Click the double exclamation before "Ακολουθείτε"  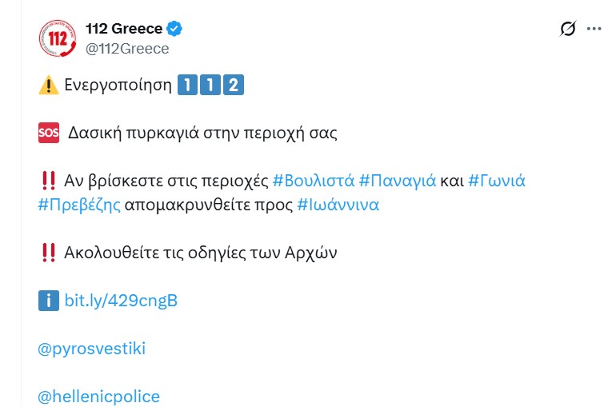click(48, 253)
